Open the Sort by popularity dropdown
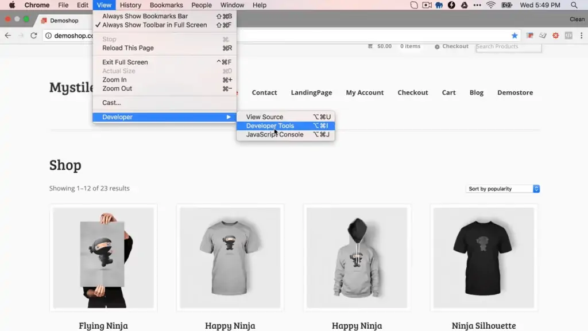 pyautogui.click(x=502, y=188)
